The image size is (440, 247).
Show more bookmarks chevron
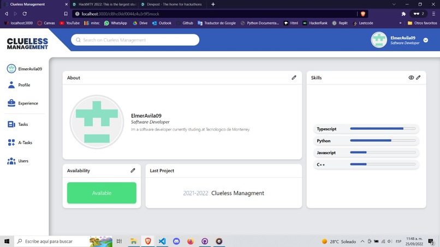[x=400, y=23]
